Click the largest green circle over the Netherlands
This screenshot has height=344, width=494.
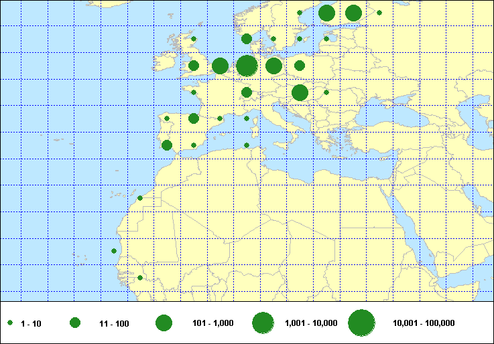click(247, 66)
